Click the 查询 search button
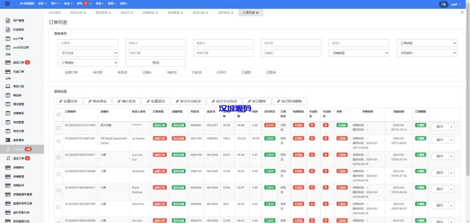The height and width of the screenshot is (223, 470). point(156,63)
